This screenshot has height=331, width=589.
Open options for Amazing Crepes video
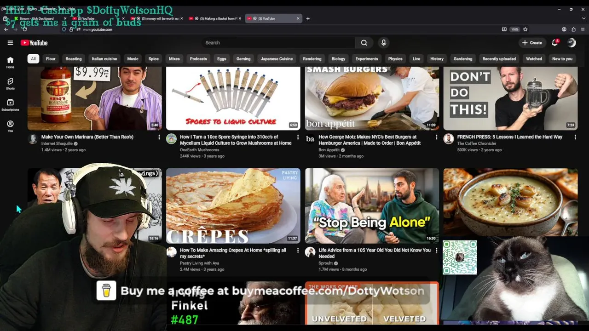tap(298, 251)
